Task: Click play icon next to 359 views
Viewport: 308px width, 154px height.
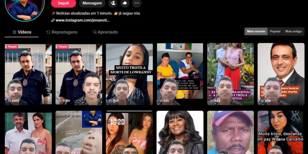Action: [x=263, y=101]
